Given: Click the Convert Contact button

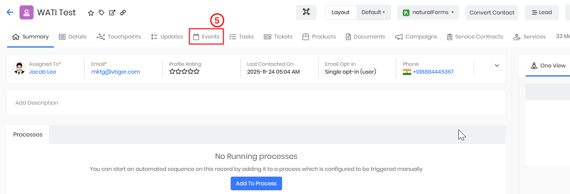Looking at the screenshot, I should click(492, 12).
